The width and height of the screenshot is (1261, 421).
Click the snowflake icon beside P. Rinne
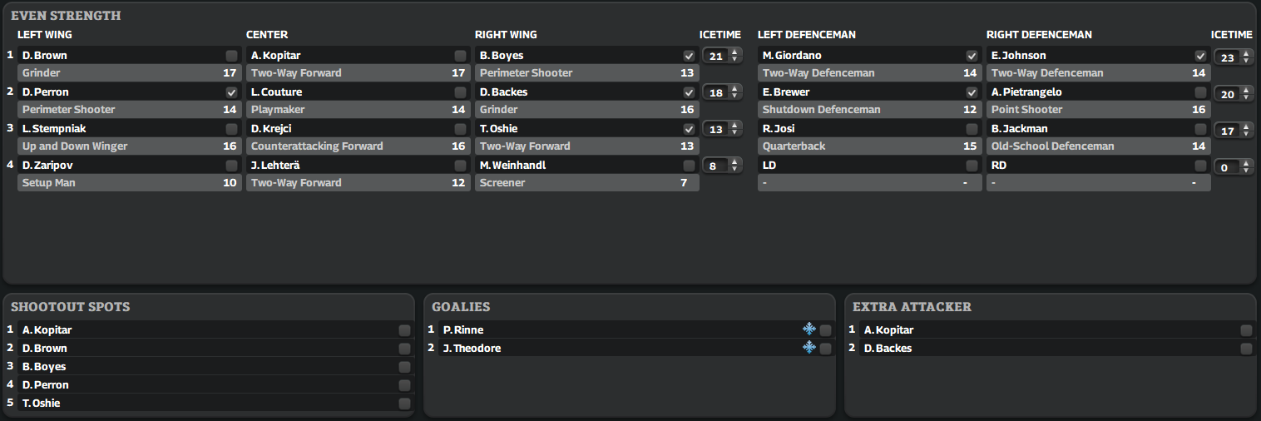[x=809, y=329]
